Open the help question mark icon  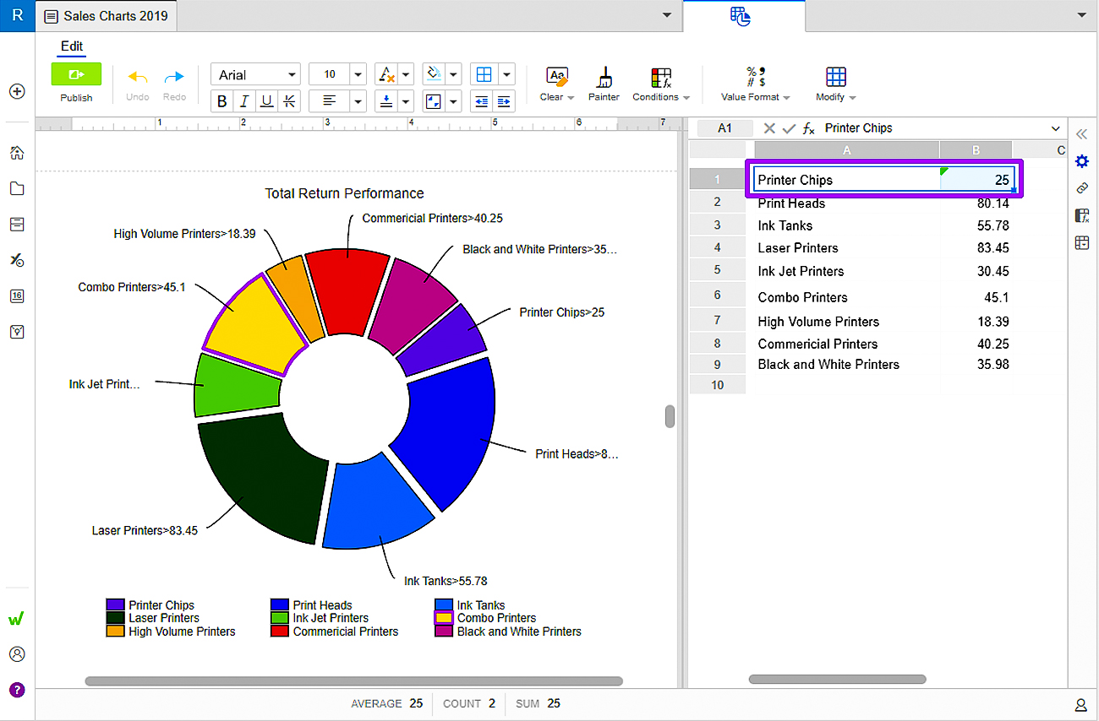tap(16, 690)
